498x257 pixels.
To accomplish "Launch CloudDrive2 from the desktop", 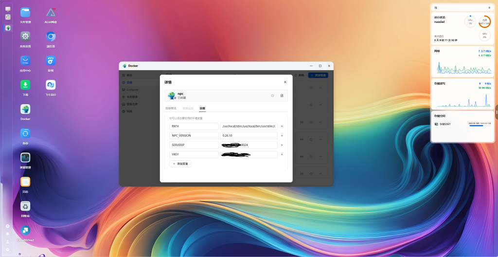I will click(25, 230).
